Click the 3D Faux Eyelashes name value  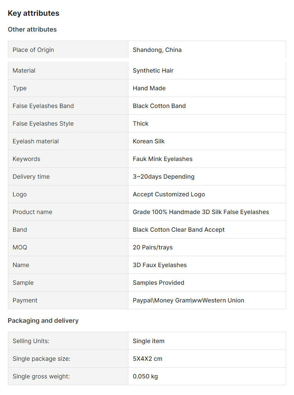(x=160, y=265)
